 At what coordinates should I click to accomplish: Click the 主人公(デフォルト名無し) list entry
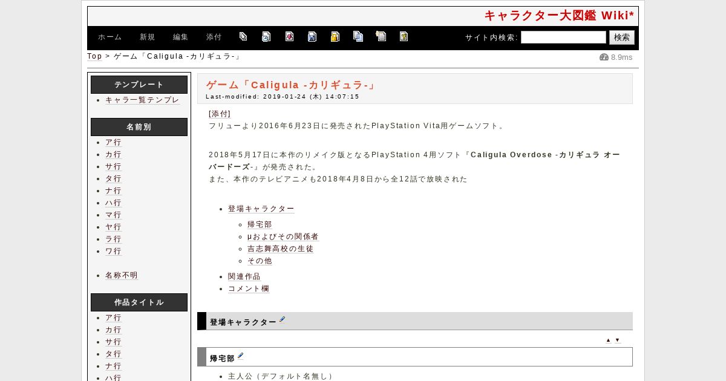click(281, 376)
